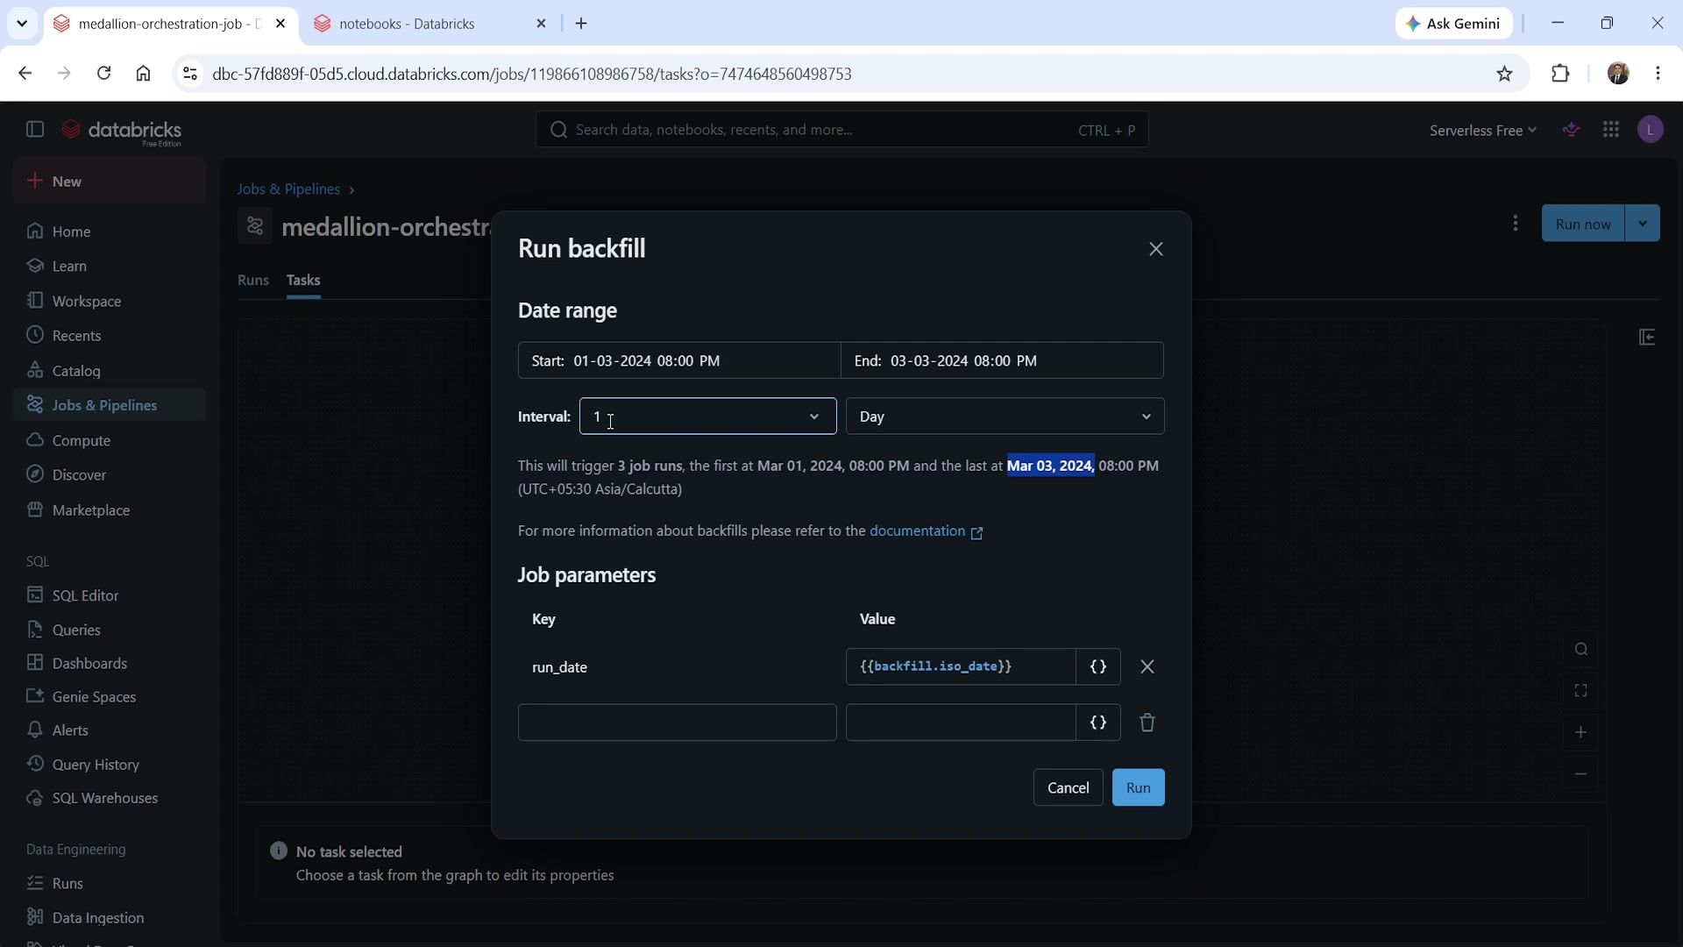The image size is (1683, 947).
Task: Remove the run_date parameter with X icon
Action: click(x=1147, y=667)
